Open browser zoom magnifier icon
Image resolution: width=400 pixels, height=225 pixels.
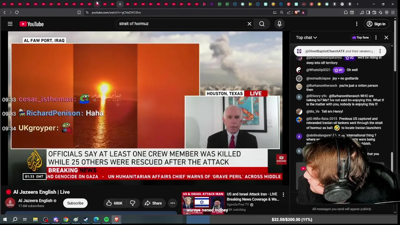[282, 12]
